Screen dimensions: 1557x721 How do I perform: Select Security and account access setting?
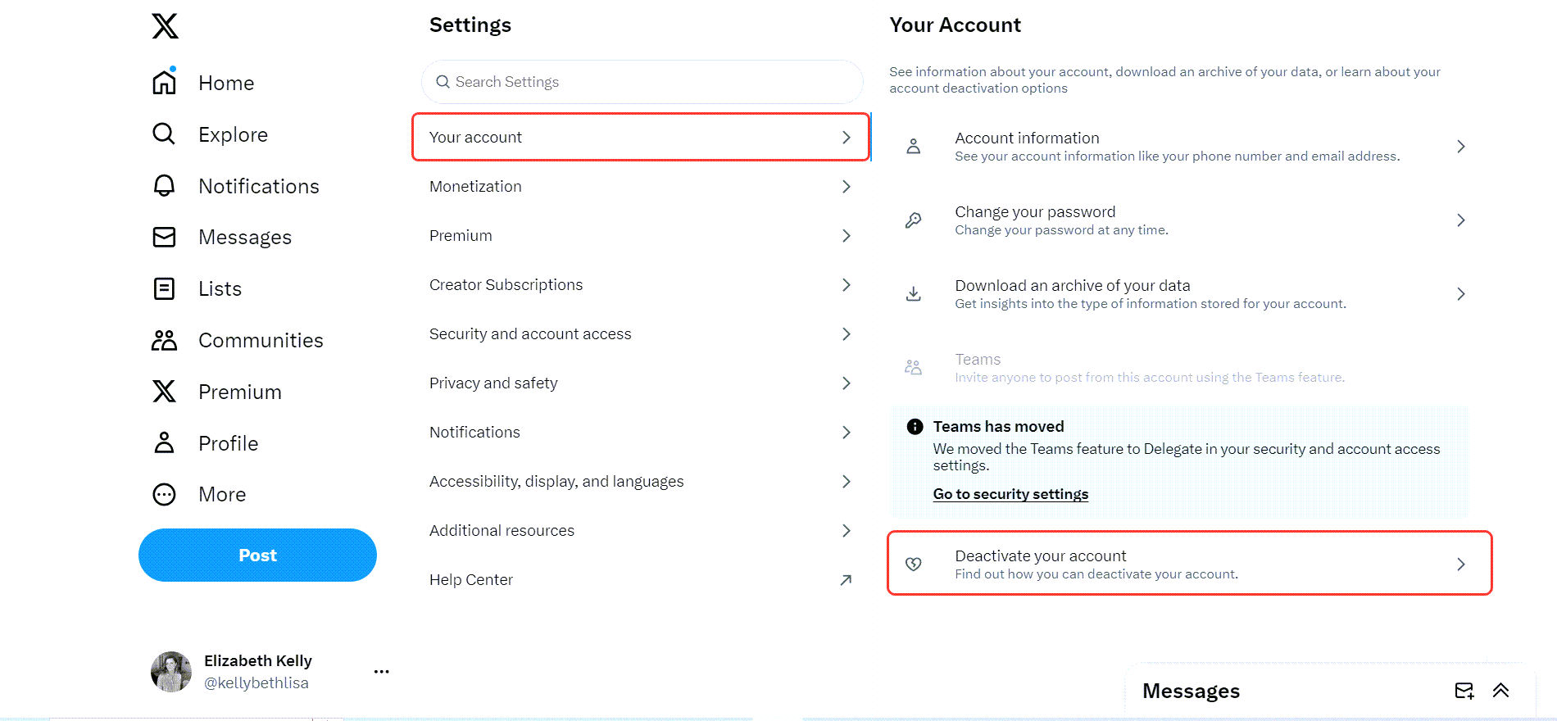(641, 333)
